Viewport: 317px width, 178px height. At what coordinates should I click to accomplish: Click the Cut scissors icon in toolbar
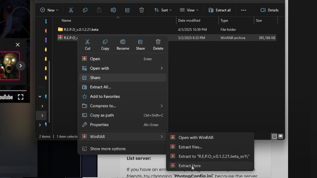point(71,10)
